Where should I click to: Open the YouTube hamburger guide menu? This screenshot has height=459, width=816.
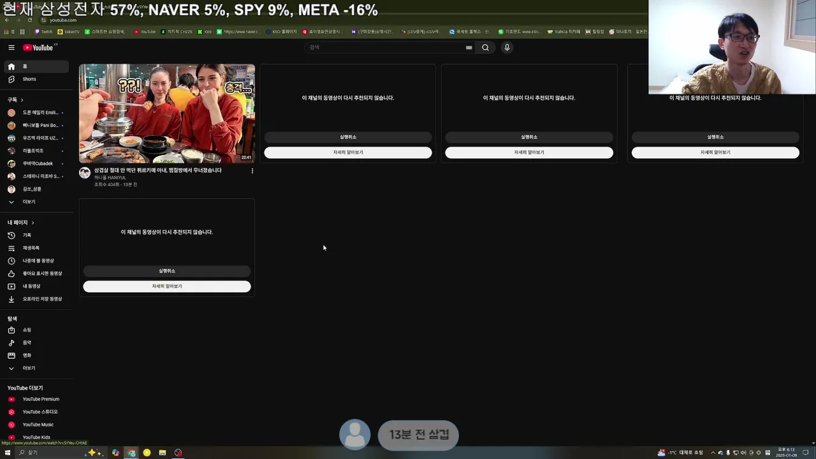coord(11,47)
